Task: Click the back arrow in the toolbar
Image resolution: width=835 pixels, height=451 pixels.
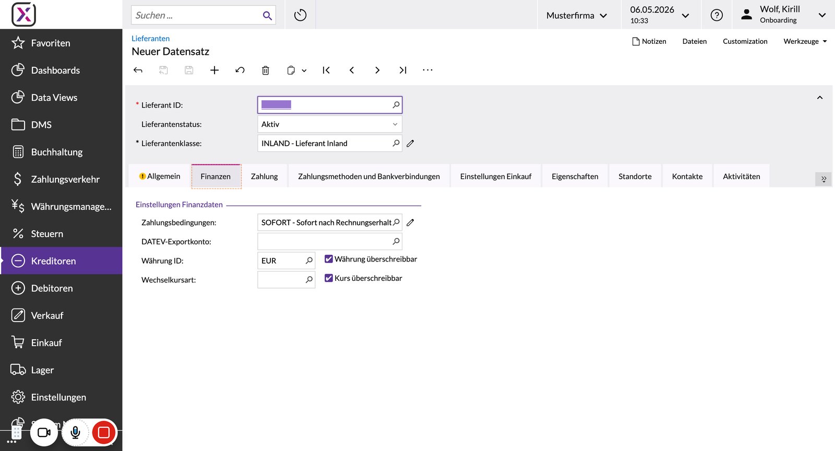Action: pos(138,70)
